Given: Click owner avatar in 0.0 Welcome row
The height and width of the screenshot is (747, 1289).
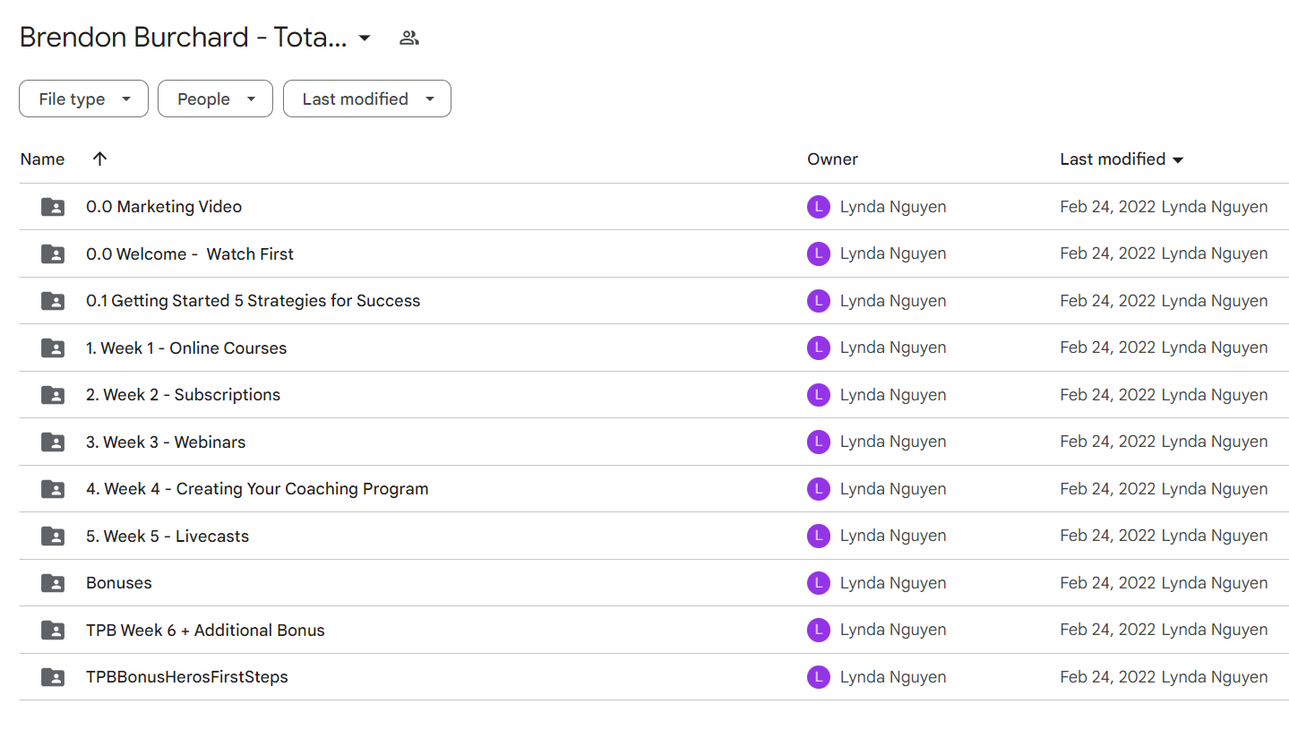Looking at the screenshot, I should [x=819, y=254].
